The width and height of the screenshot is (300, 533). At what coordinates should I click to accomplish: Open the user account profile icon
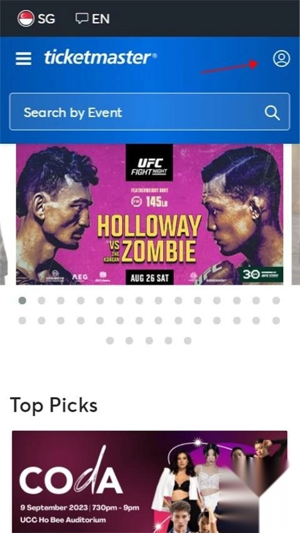pos(281,58)
